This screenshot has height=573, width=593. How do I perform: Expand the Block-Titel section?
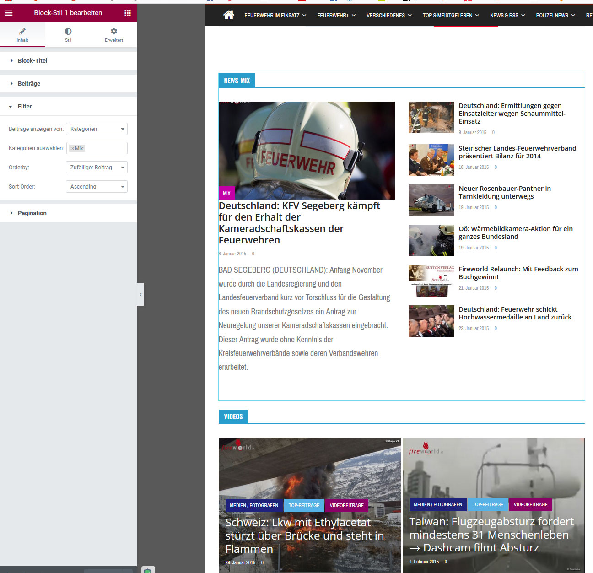(32, 60)
